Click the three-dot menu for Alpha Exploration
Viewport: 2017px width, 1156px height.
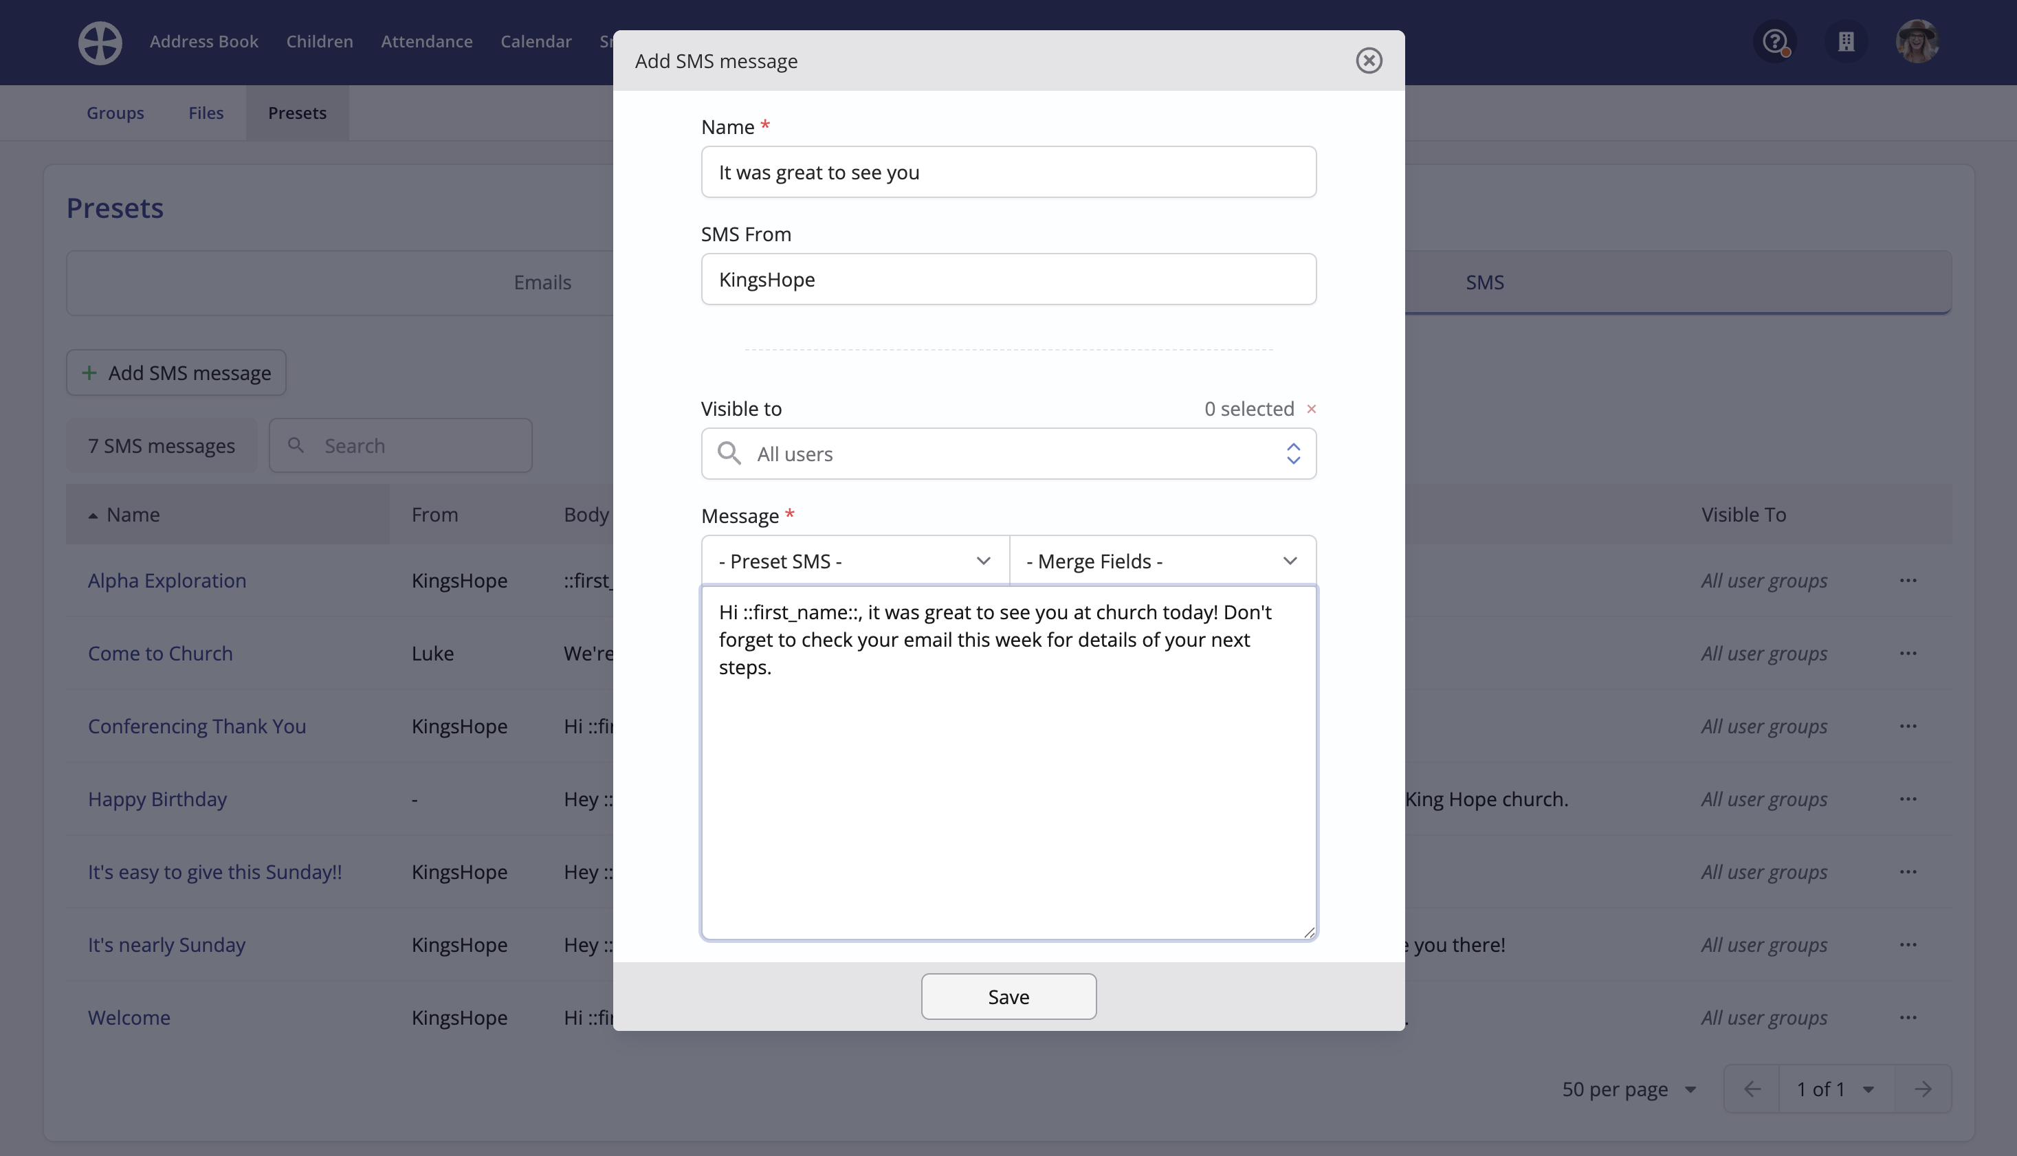(x=1908, y=580)
